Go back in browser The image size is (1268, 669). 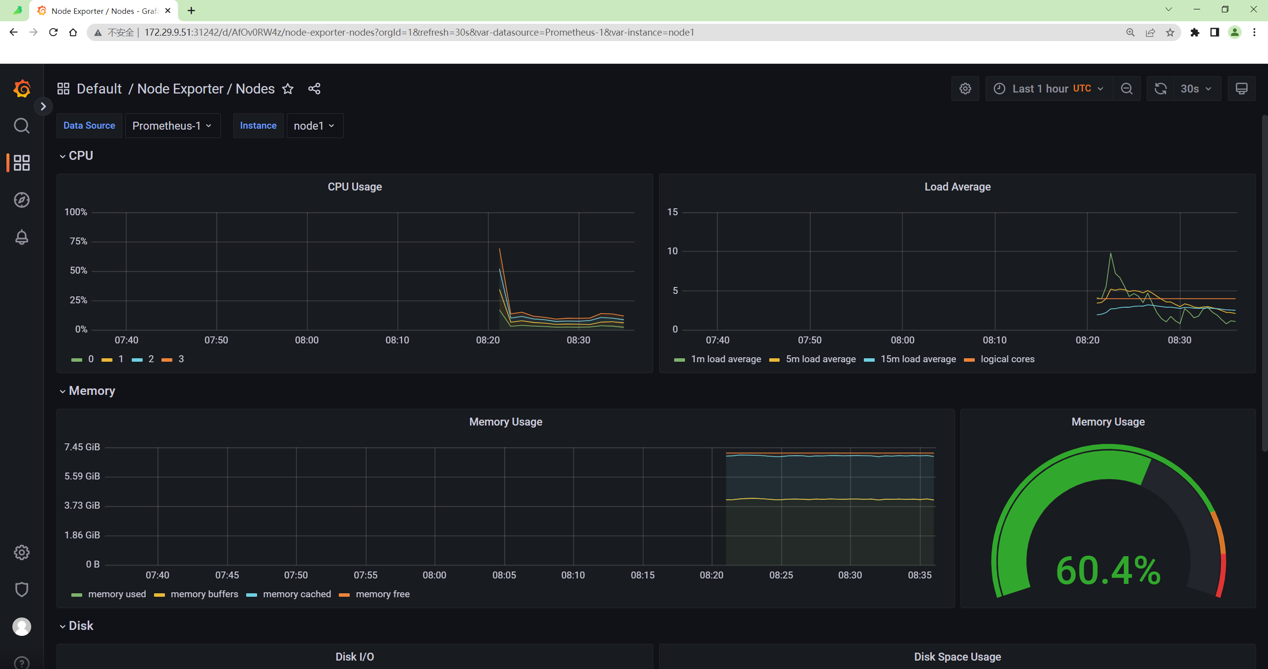(x=13, y=32)
